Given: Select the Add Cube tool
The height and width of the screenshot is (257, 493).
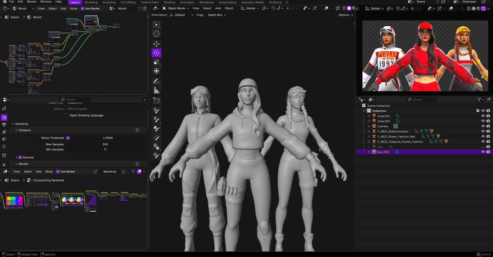Looking at the screenshot, I should pos(156,100).
